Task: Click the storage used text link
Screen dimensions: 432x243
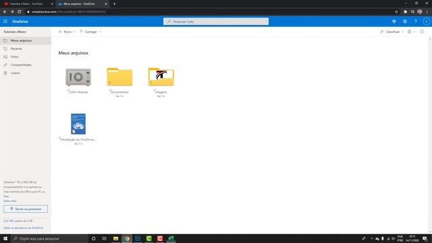Action: (x=18, y=221)
